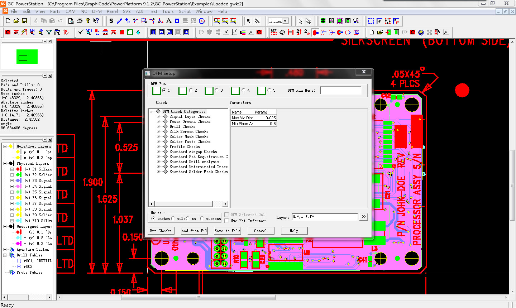Click the blue water drop icon
Screen dimensions: 516x308
(138, 32)
